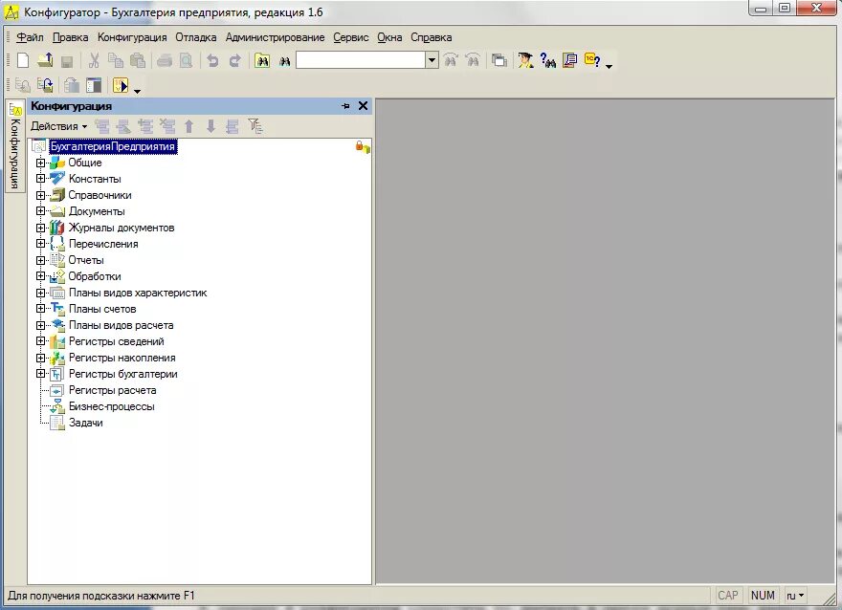Click the open configuration toolbar icon
The width and height of the screenshot is (842, 610).
(x=23, y=85)
